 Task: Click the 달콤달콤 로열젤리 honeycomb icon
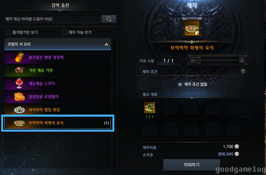(x=19, y=97)
